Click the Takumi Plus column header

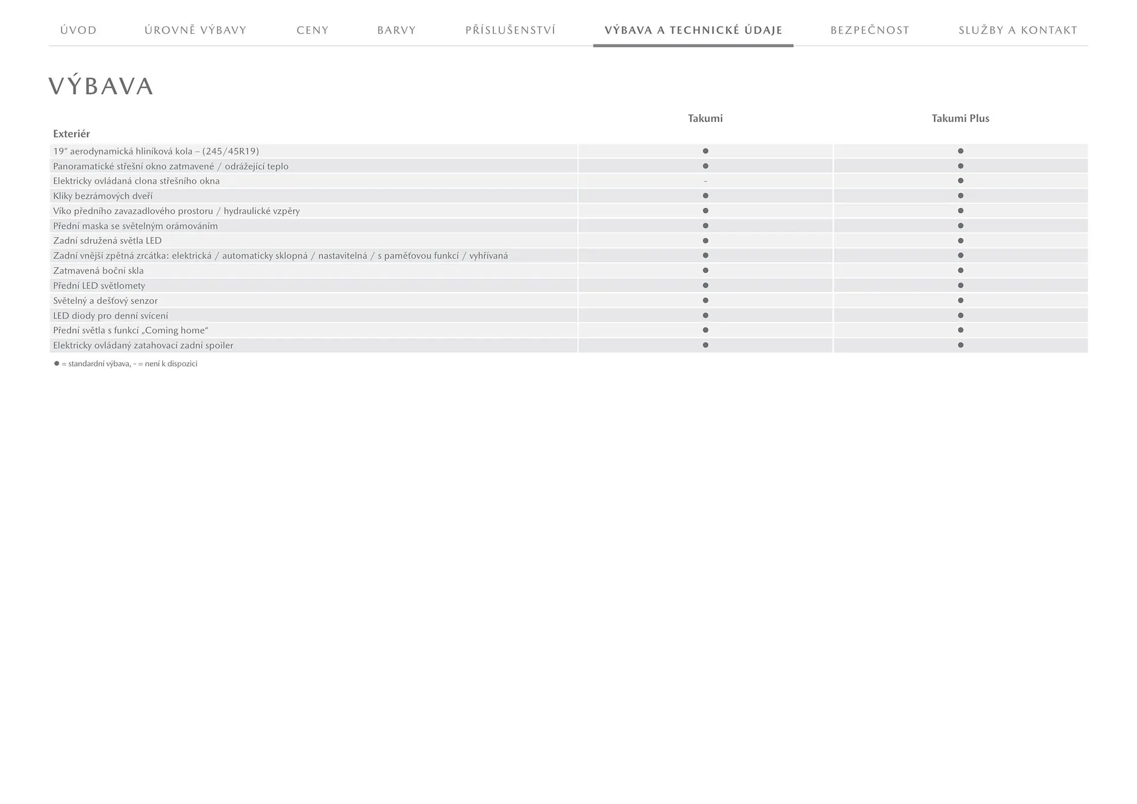(x=960, y=118)
